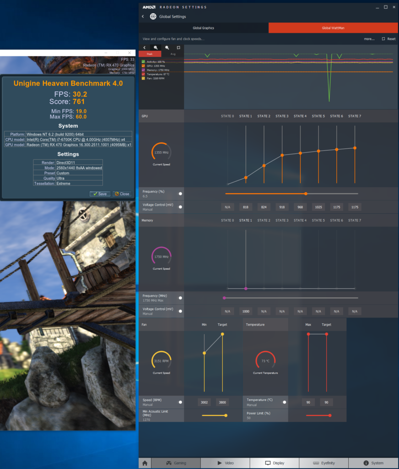The height and width of the screenshot is (469, 399).
Task: Zoom in on the WattMan activity graph
Action: click(x=156, y=48)
